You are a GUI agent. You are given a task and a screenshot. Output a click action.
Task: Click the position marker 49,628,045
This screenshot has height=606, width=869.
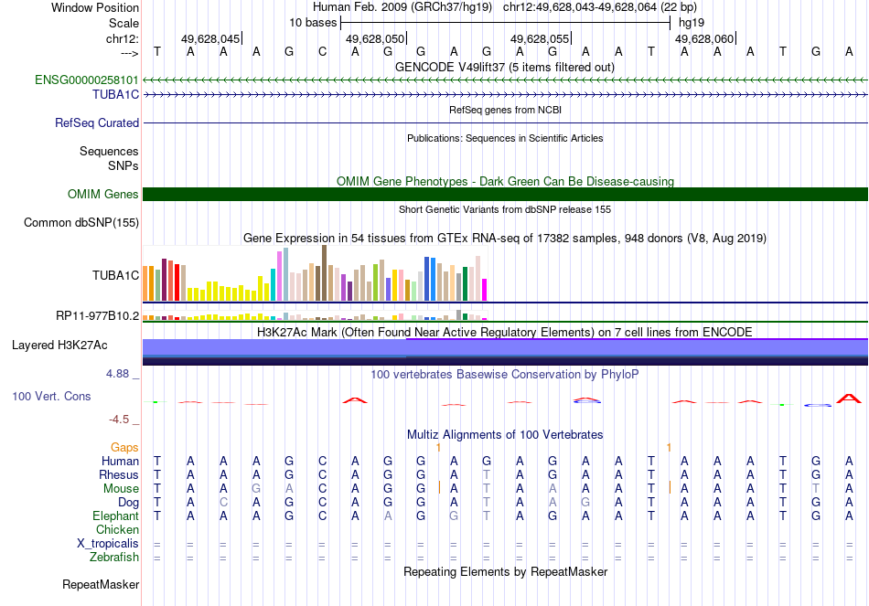[x=210, y=38]
